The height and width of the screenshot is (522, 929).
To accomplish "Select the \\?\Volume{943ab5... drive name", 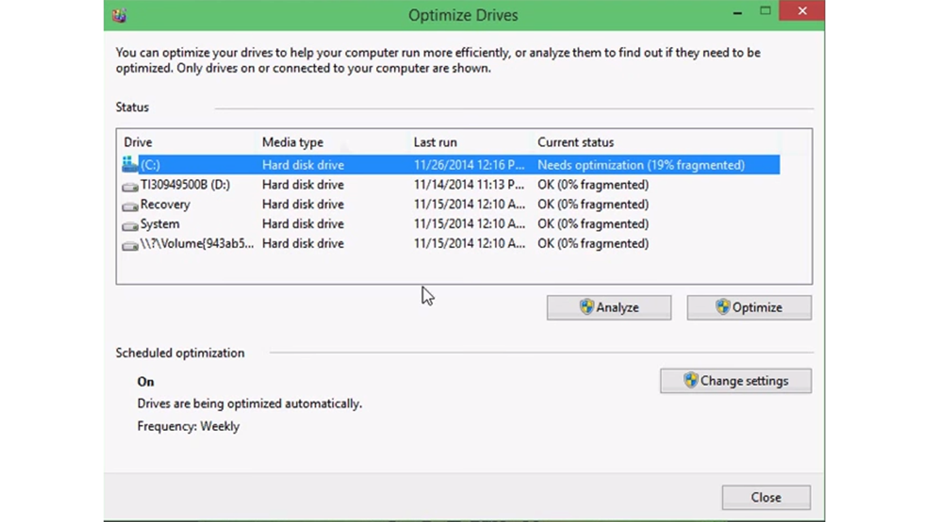I will click(197, 243).
